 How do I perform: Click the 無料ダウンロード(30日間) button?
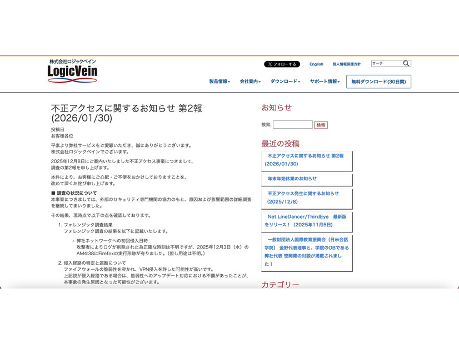(378, 82)
